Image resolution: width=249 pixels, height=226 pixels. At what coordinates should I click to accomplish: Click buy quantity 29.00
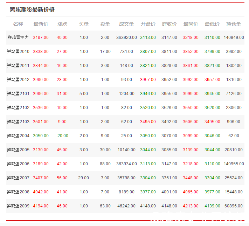click(84, 178)
